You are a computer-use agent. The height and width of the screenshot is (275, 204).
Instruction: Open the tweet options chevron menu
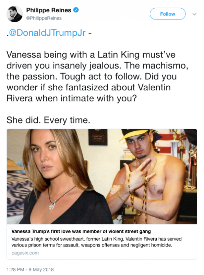coord(194,14)
